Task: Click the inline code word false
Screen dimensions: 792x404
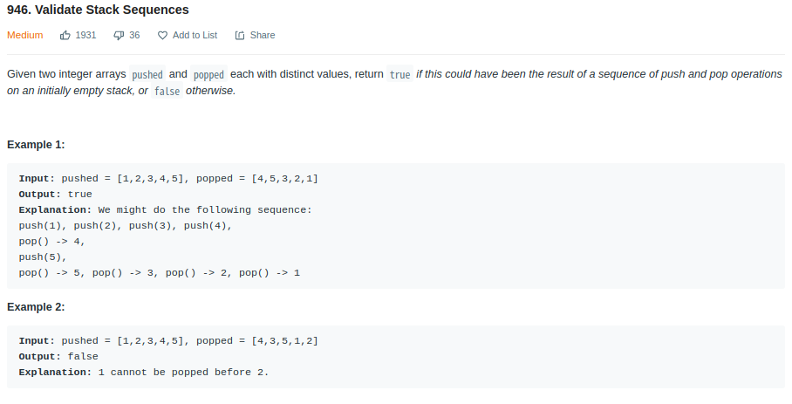Action: tap(167, 91)
